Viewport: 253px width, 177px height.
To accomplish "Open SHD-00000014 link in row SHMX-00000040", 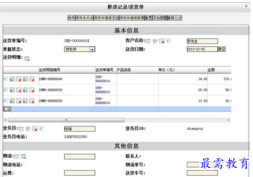I will pos(102,79).
